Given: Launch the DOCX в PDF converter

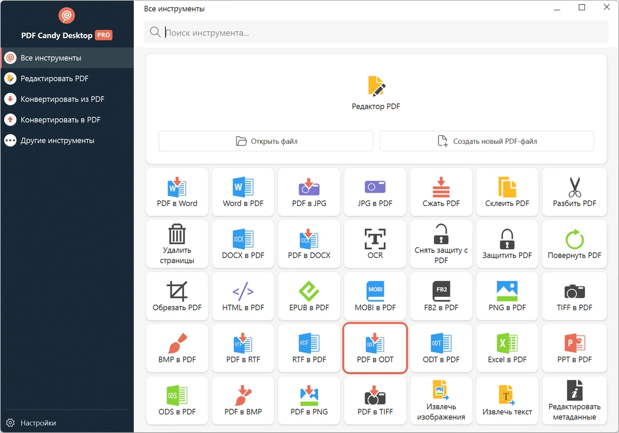Looking at the screenshot, I should (x=243, y=244).
